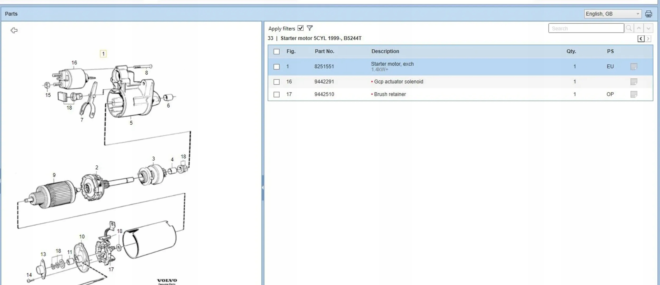Click callout 9 on the armature
Screen dimensions: 660x285
point(54,175)
